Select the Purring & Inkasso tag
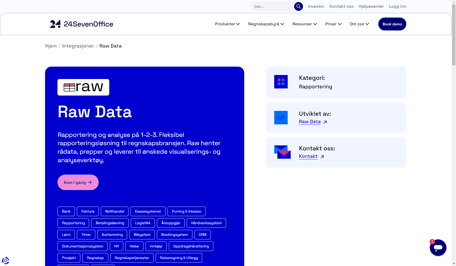The height and width of the screenshot is (266, 456). click(x=186, y=211)
